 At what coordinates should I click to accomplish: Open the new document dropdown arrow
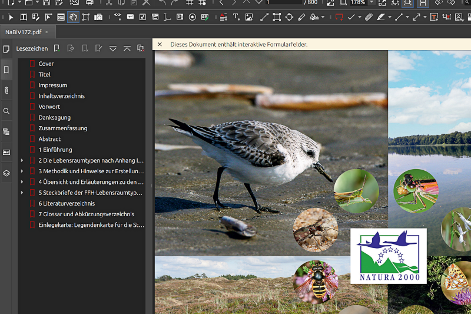[x=19, y=2]
